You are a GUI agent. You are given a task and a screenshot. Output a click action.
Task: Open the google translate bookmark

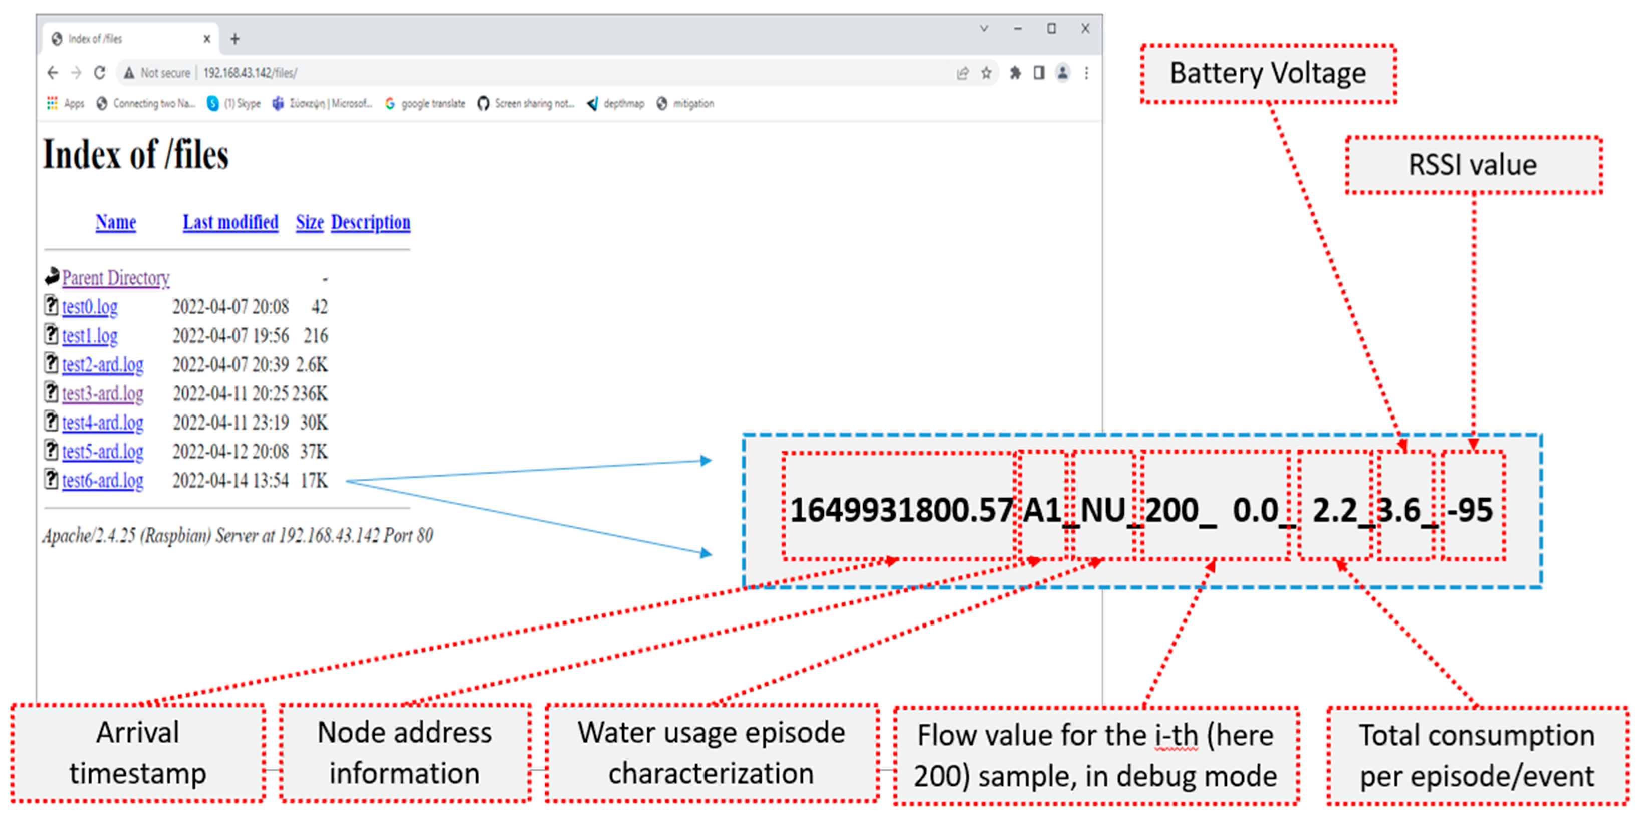[425, 103]
